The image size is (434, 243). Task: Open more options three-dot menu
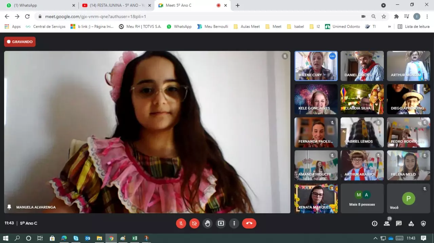234,223
